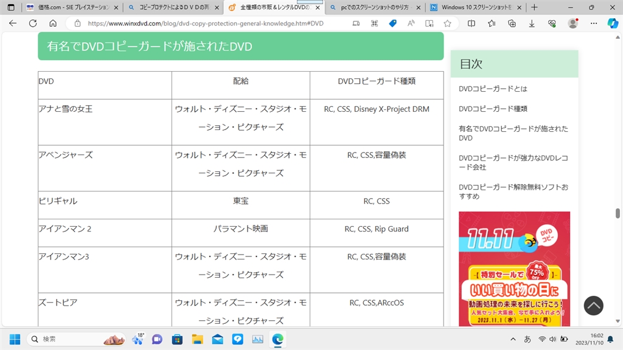Click the アナと雪の女王 table cell
The image size is (623, 350).
coord(105,122)
